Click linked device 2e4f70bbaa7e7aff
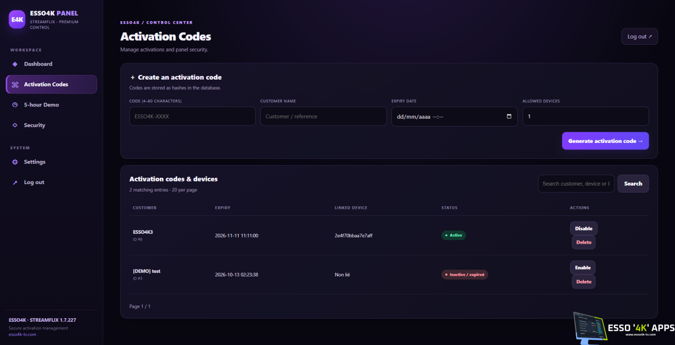Image resolution: width=675 pixels, height=345 pixels. 354,236
